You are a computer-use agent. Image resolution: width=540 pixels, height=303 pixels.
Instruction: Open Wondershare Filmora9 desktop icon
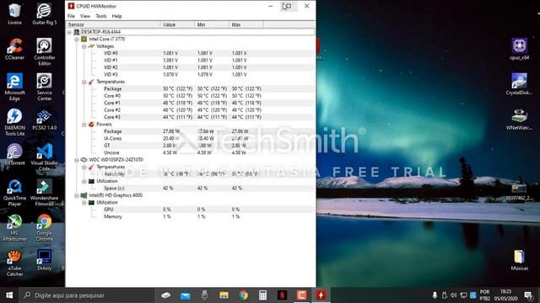click(45, 193)
